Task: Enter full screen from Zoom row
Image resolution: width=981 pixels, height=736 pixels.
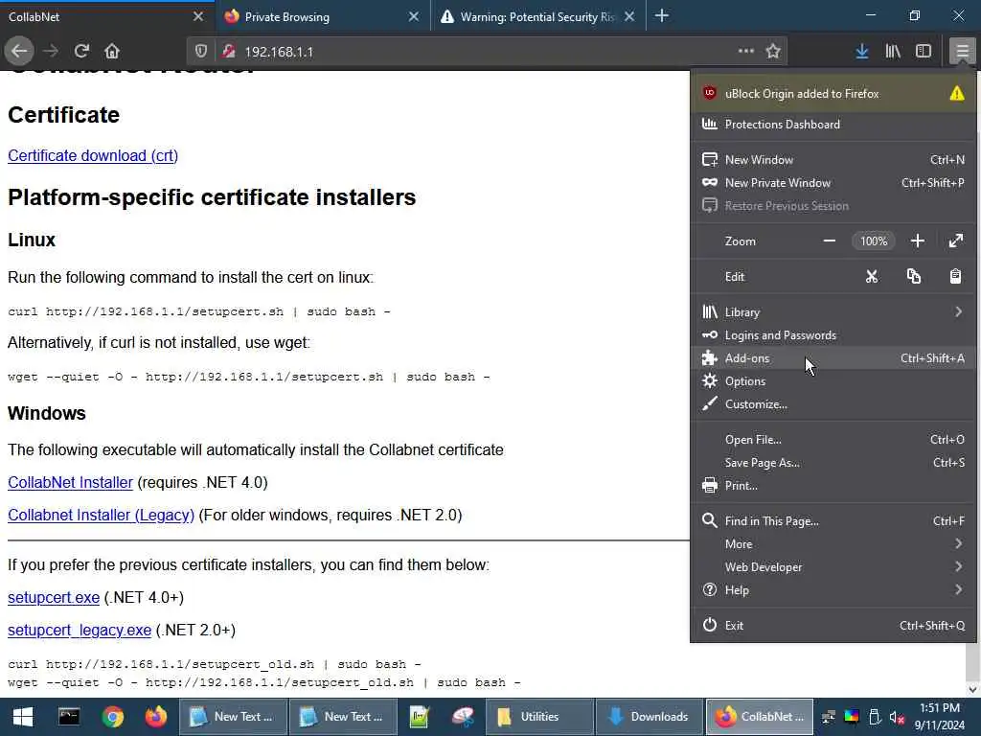Action: (955, 241)
